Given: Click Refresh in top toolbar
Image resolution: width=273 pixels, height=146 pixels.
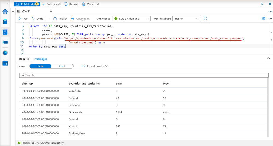Looking at the screenshot, I should 71,4.
